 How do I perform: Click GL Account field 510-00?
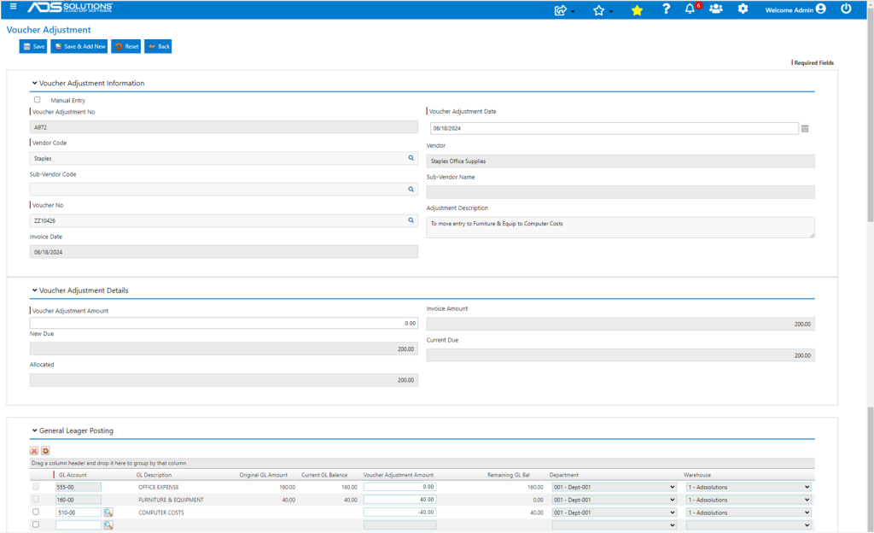click(78, 512)
